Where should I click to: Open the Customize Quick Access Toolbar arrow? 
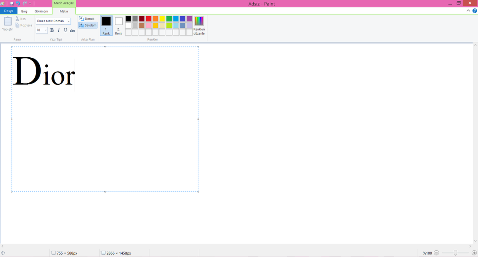tap(30, 4)
